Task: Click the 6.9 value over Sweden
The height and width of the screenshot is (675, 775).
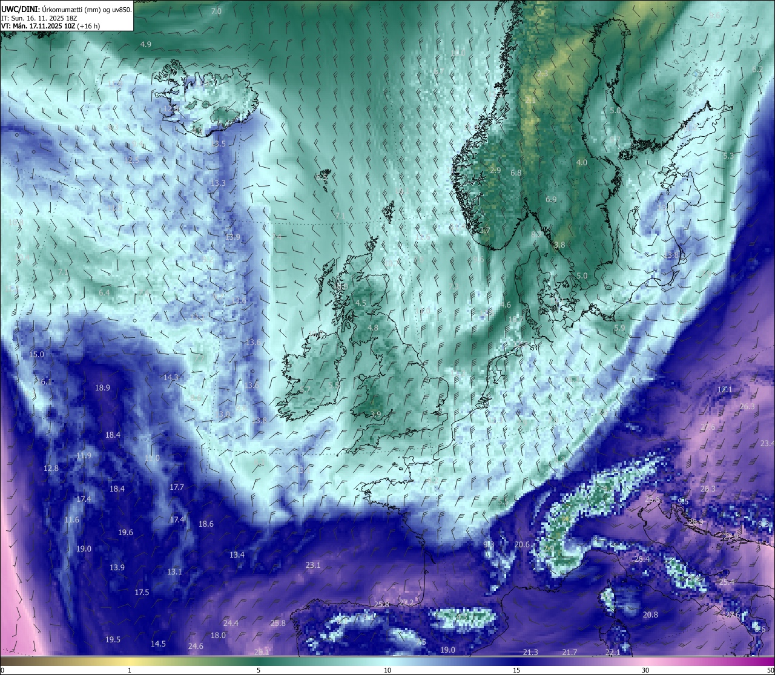Action: (551, 199)
